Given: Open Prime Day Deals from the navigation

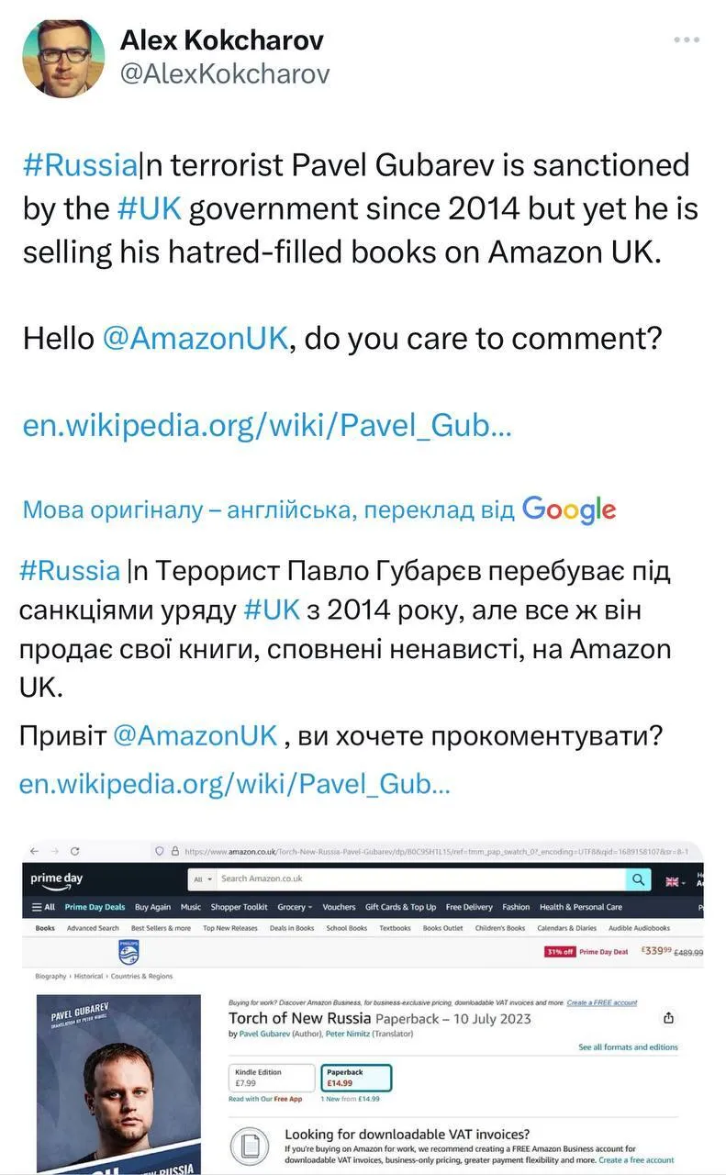Looking at the screenshot, I should point(95,906).
